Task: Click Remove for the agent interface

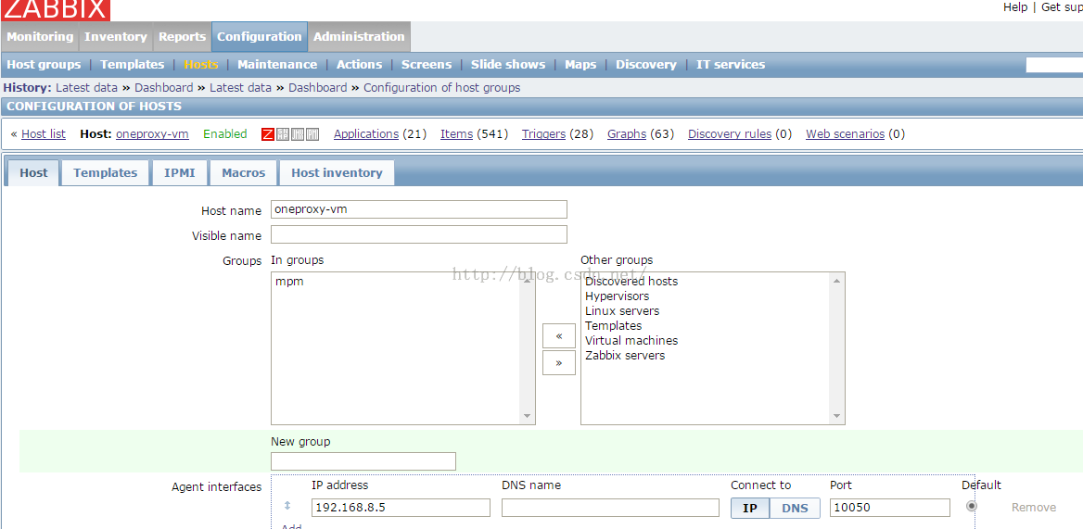Action: click(x=1033, y=508)
